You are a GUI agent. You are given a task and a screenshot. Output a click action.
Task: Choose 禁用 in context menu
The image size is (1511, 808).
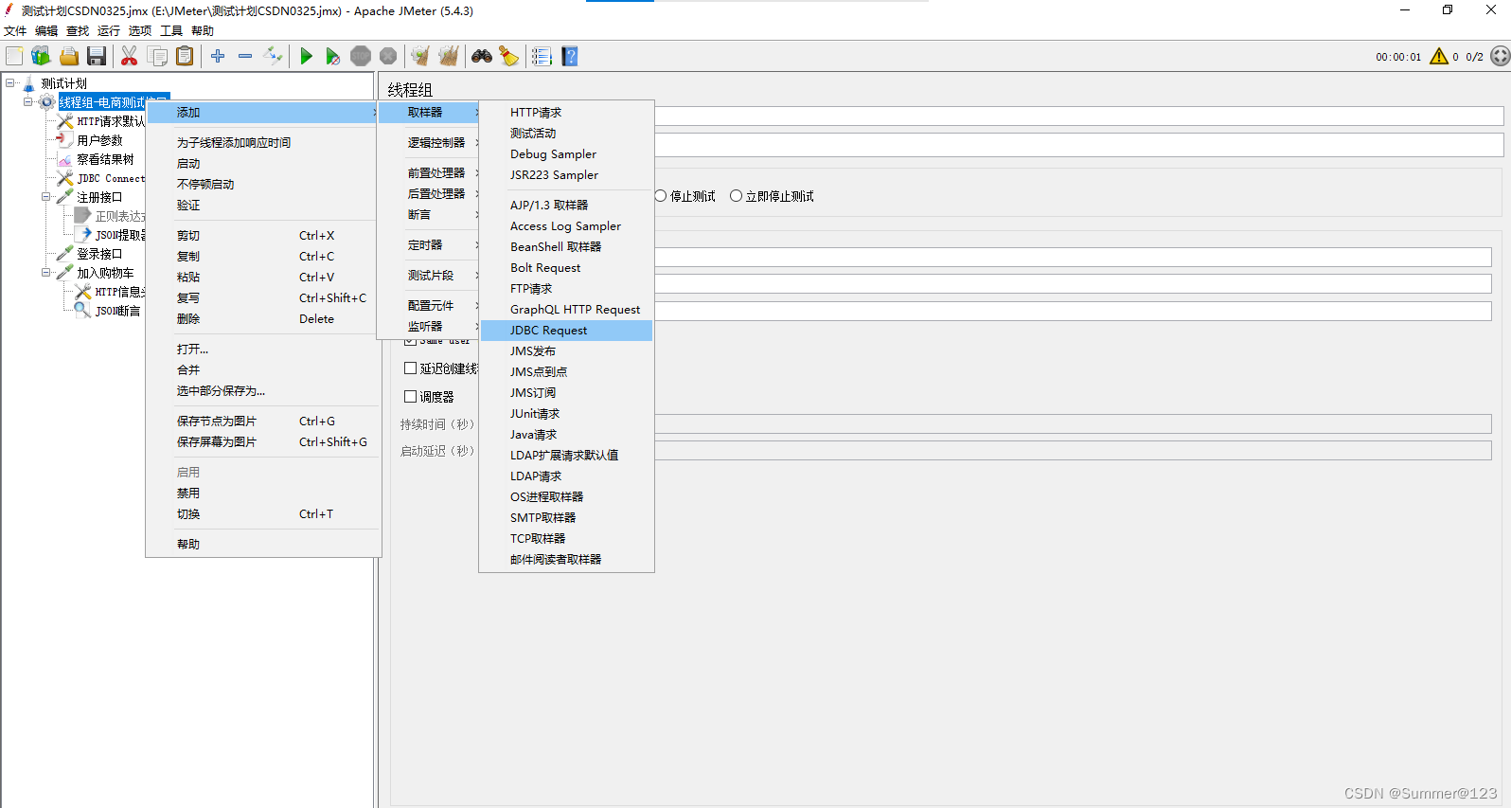coord(263,494)
